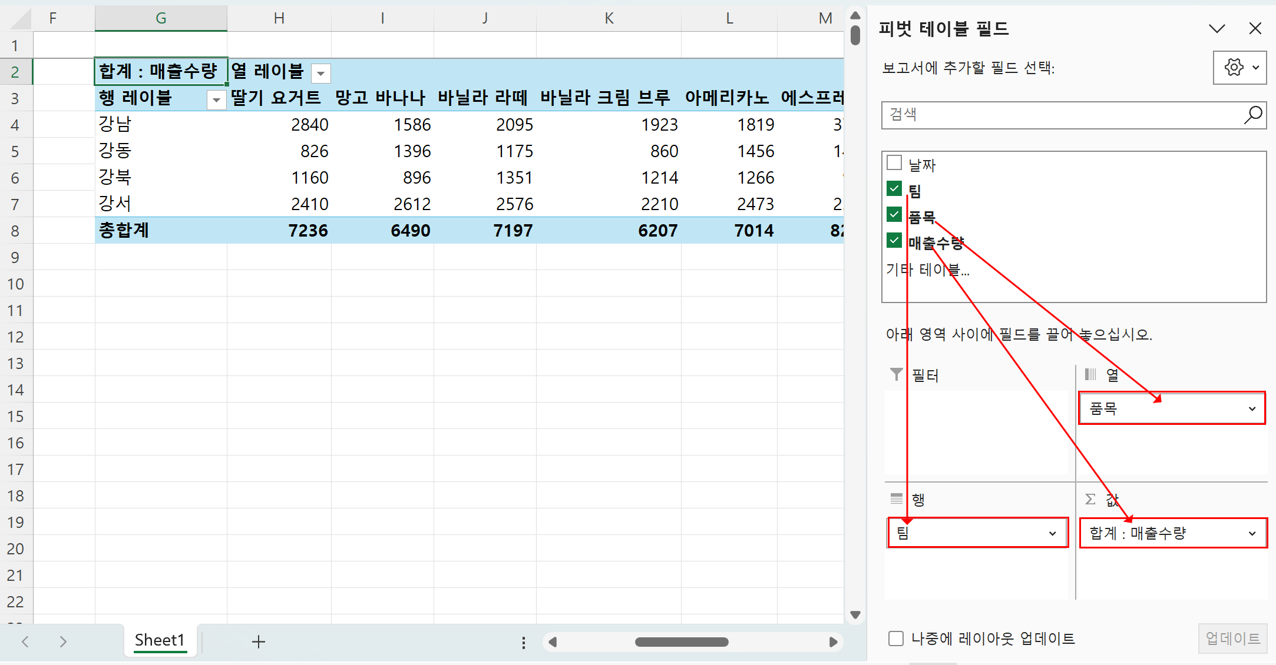Select the 바닐라 크림 브루 column header cell
Image resolution: width=1276 pixels, height=665 pixels.
click(609, 98)
